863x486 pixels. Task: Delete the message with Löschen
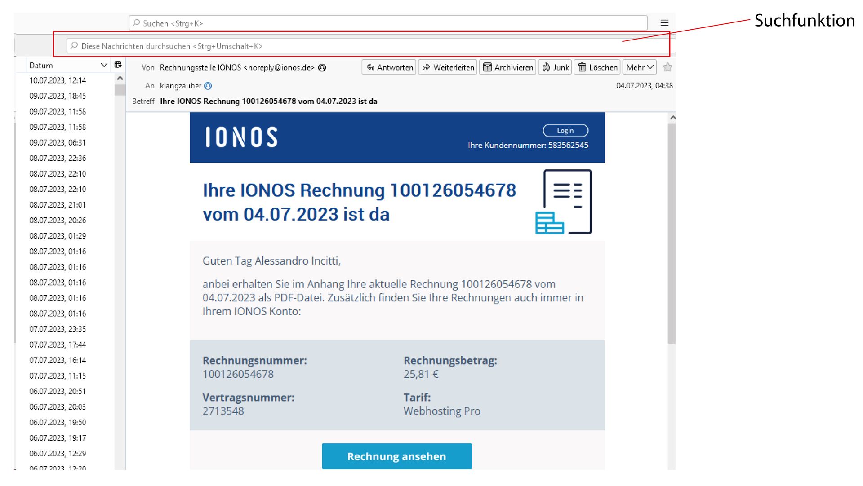point(597,67)
